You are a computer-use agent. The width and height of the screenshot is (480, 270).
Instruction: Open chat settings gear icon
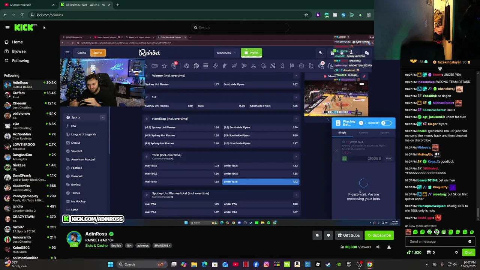[x=456, y=252]
